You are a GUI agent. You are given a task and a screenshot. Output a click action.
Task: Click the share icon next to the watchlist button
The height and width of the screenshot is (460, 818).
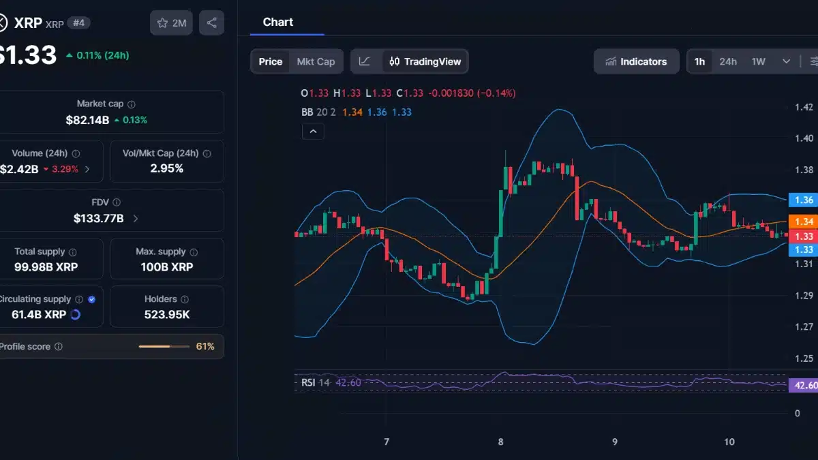pyautogui.click(x=211, y=22)
